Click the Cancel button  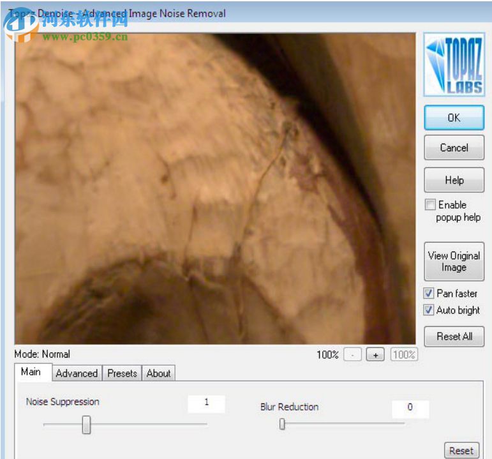[454, 147]
